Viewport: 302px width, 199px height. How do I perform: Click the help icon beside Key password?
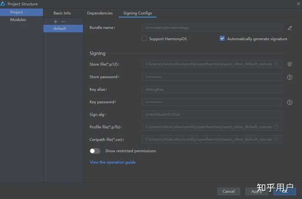pos(289,102)
